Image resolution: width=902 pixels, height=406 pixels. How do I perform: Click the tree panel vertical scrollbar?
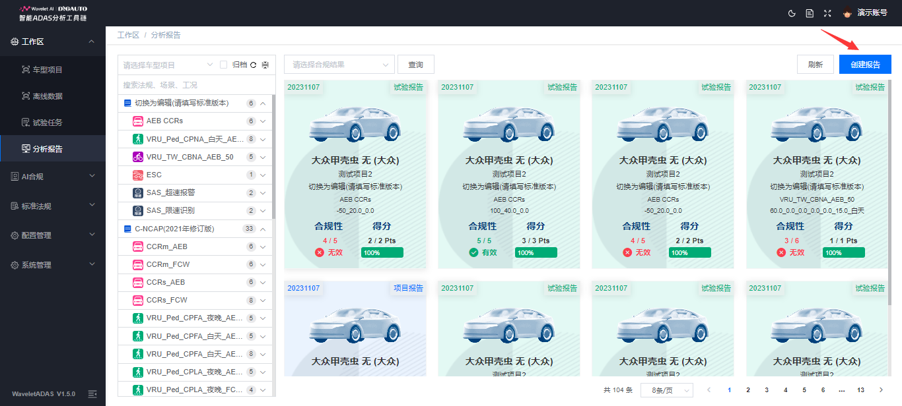click(x=274, y=157)
